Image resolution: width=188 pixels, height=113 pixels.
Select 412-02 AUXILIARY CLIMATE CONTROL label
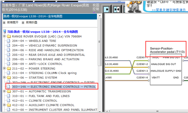click(x=43, y=105)
